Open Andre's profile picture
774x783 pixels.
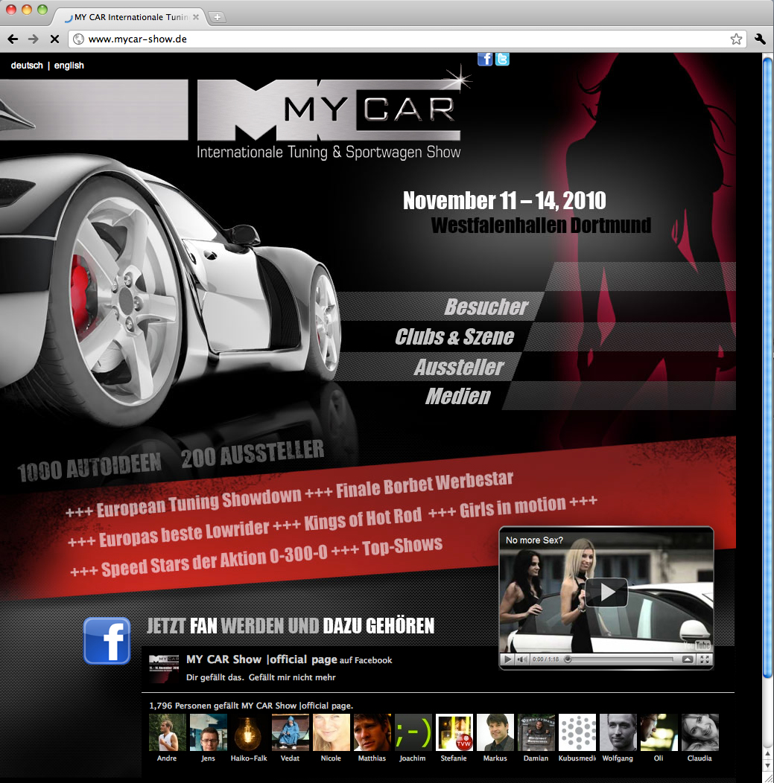[x=168, y=732]
